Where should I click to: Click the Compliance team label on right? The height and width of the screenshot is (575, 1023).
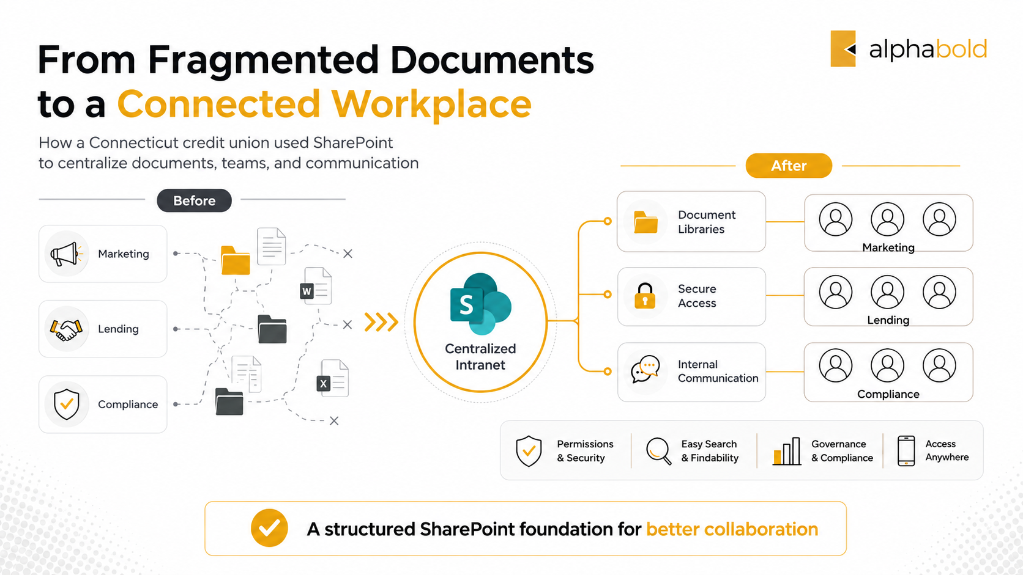[888, 394]
